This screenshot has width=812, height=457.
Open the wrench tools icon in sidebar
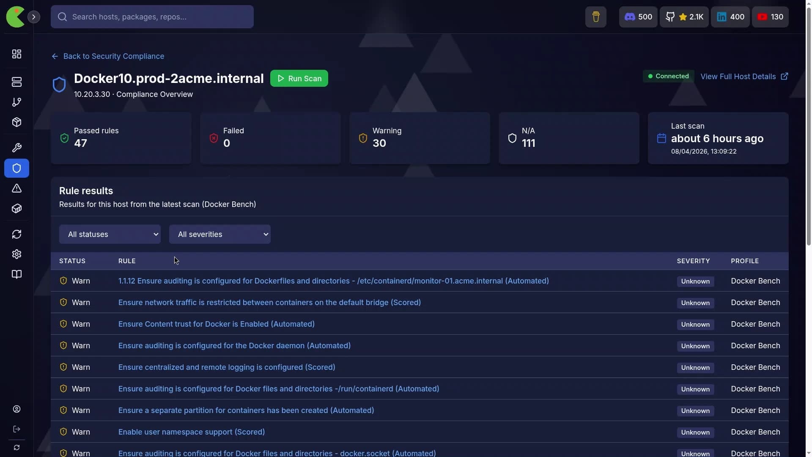(x=16, y=148)
